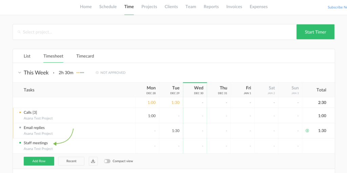
Task: Click the Tasks column header
Action: (29, 90)
